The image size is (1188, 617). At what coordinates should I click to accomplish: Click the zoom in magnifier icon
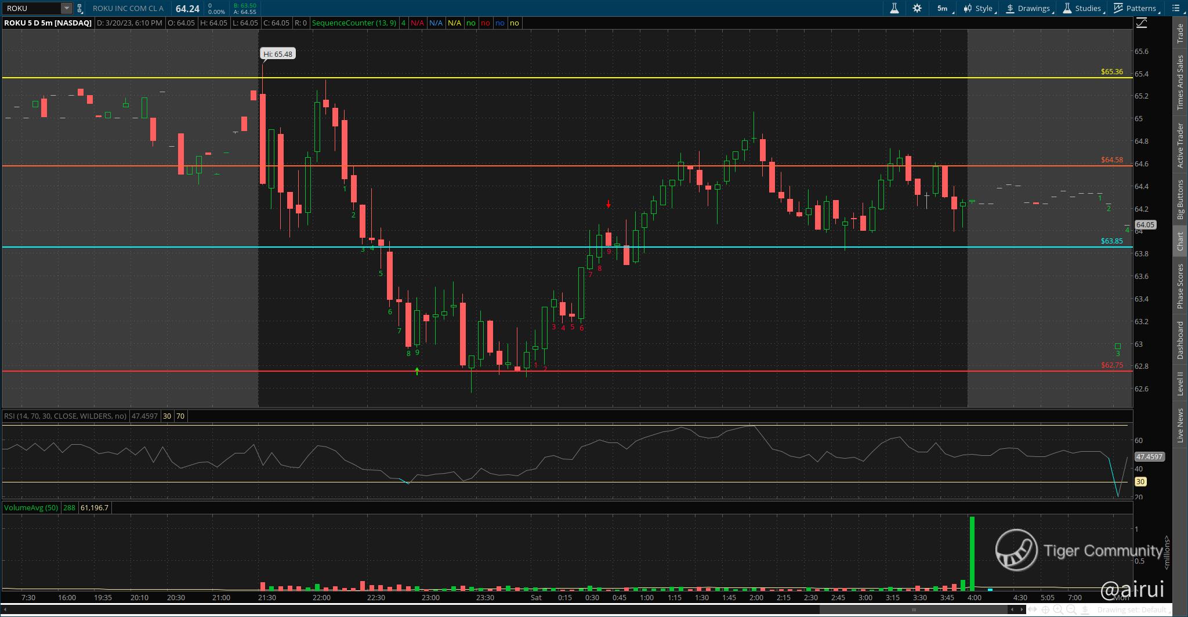coord(1058,609)
